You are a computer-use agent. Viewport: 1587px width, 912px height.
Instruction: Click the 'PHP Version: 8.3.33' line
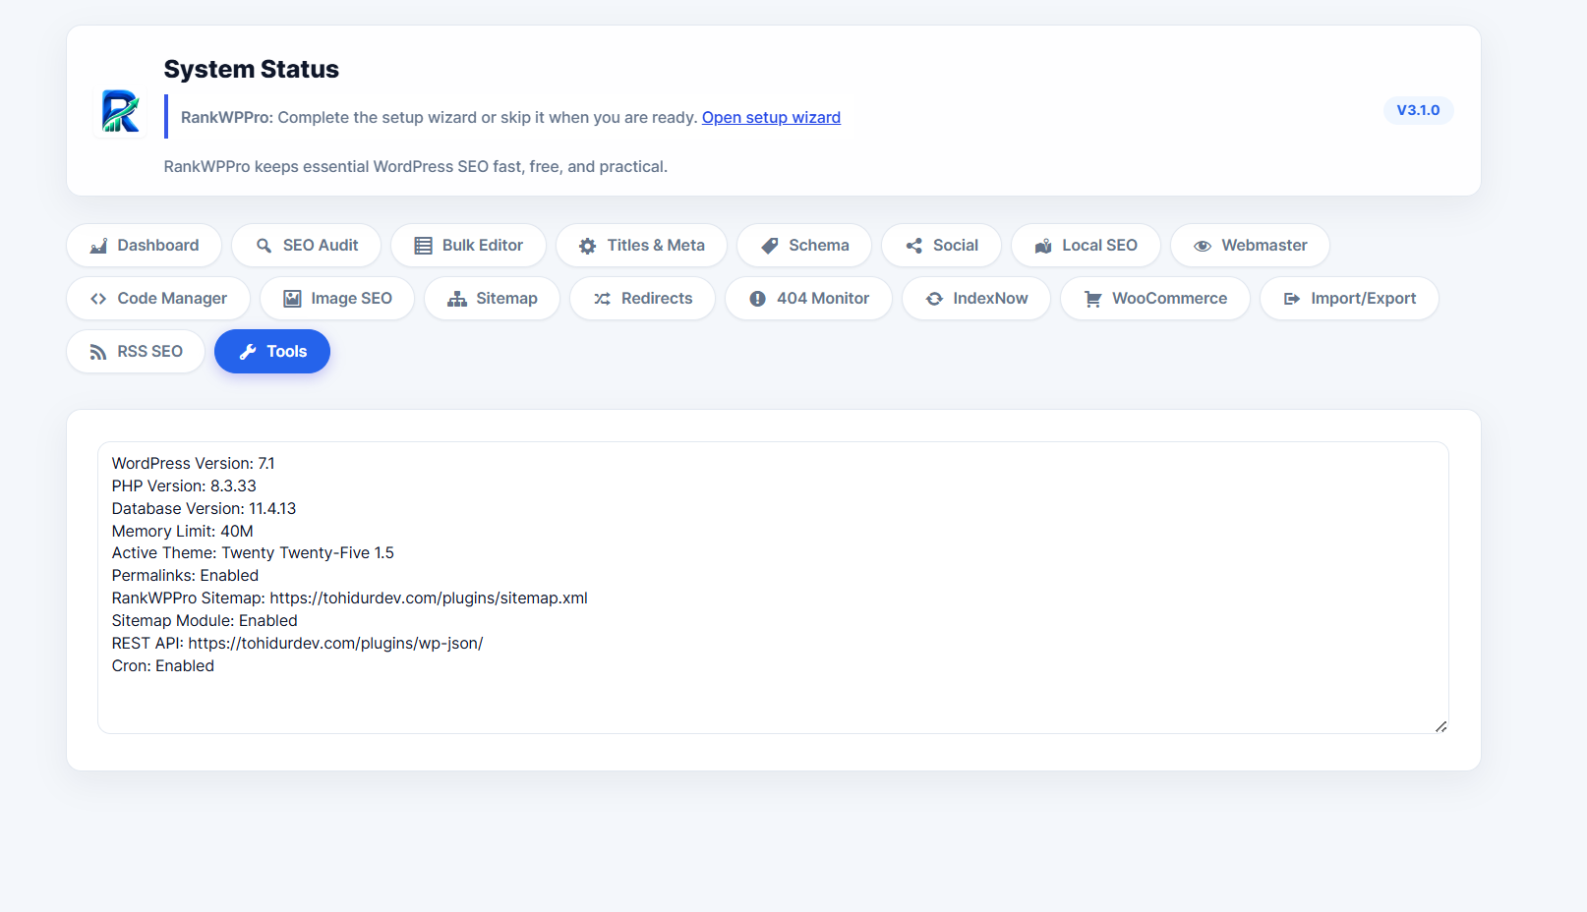(184, 486)
